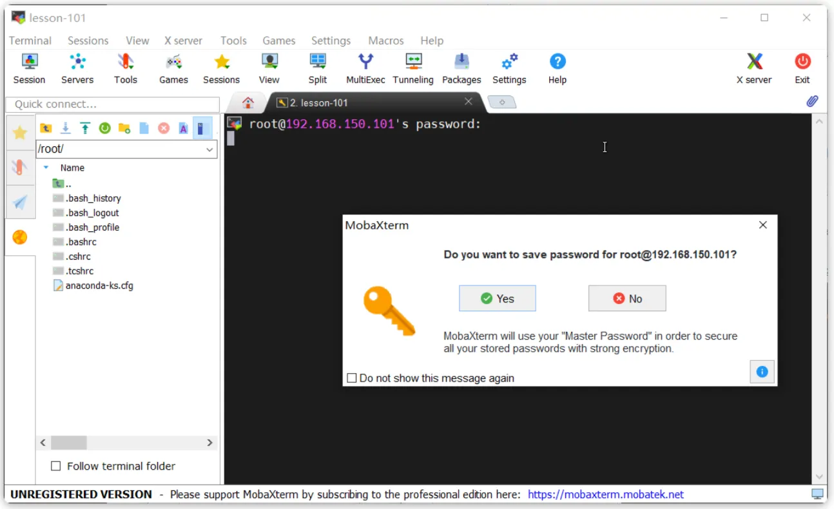Viewport: 834px width, 509px height.
Task: Open the Settings menu
Action: pyautogui.click(x=331, y=41)
